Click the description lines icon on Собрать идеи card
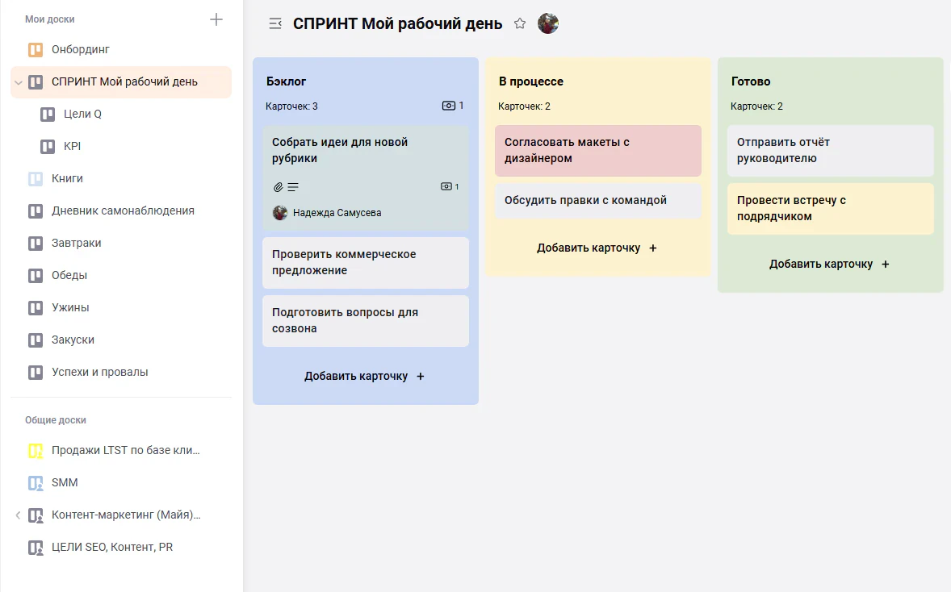This screenshot has width=951, height=592. tap(293, 187)
